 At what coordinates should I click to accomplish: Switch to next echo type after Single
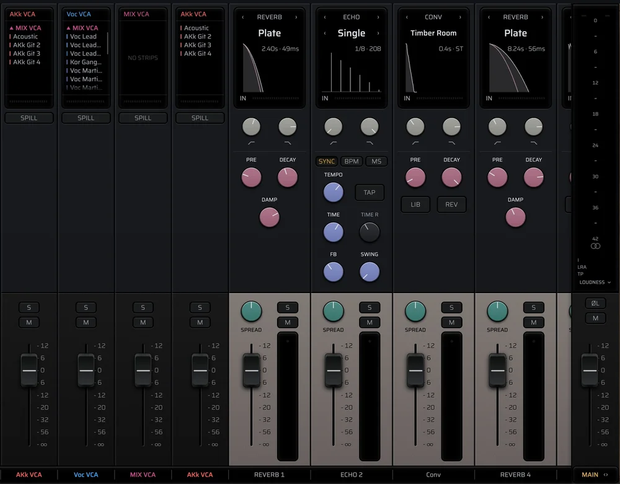pyautogui.click(x=378, y=33)
